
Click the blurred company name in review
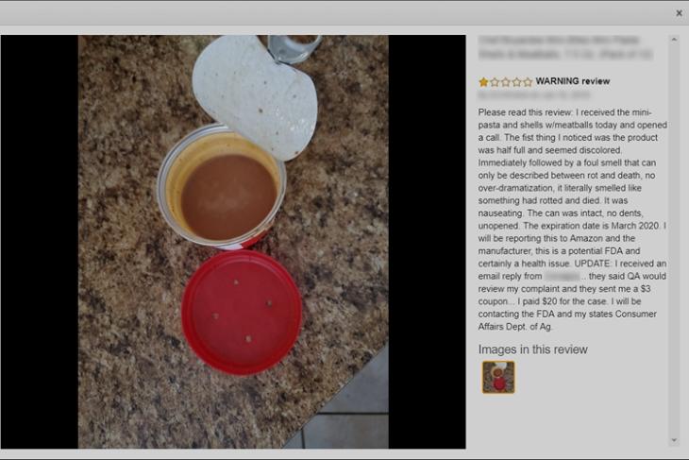(x=562, y=276)
